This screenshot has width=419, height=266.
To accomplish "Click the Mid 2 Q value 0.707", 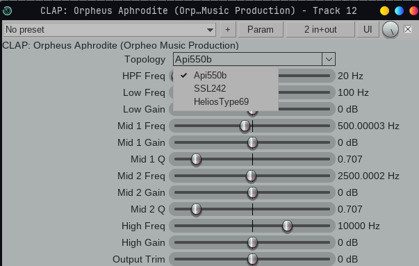I will [350, 209].
